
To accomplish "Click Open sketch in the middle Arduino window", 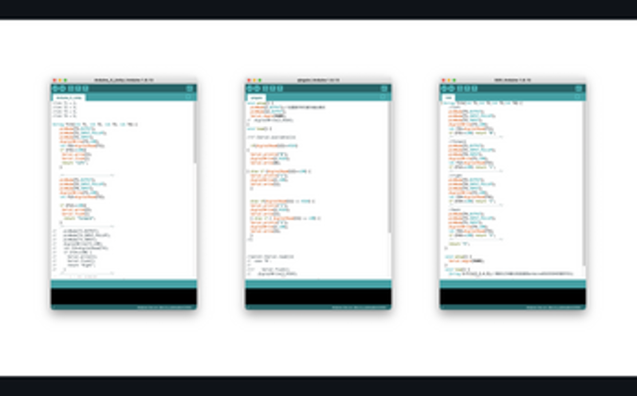I will pos(273,88).
